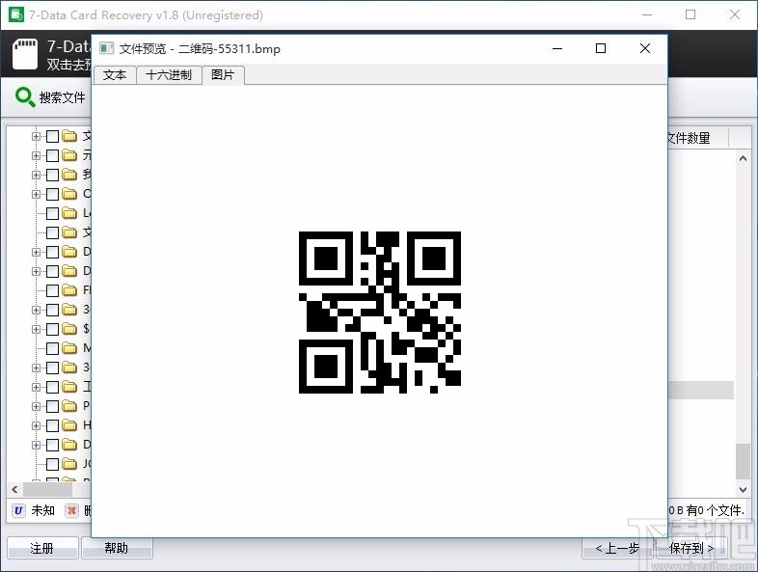Expand the folder starting with 工
Screen dimensions: 758x572
pos(36,388)
